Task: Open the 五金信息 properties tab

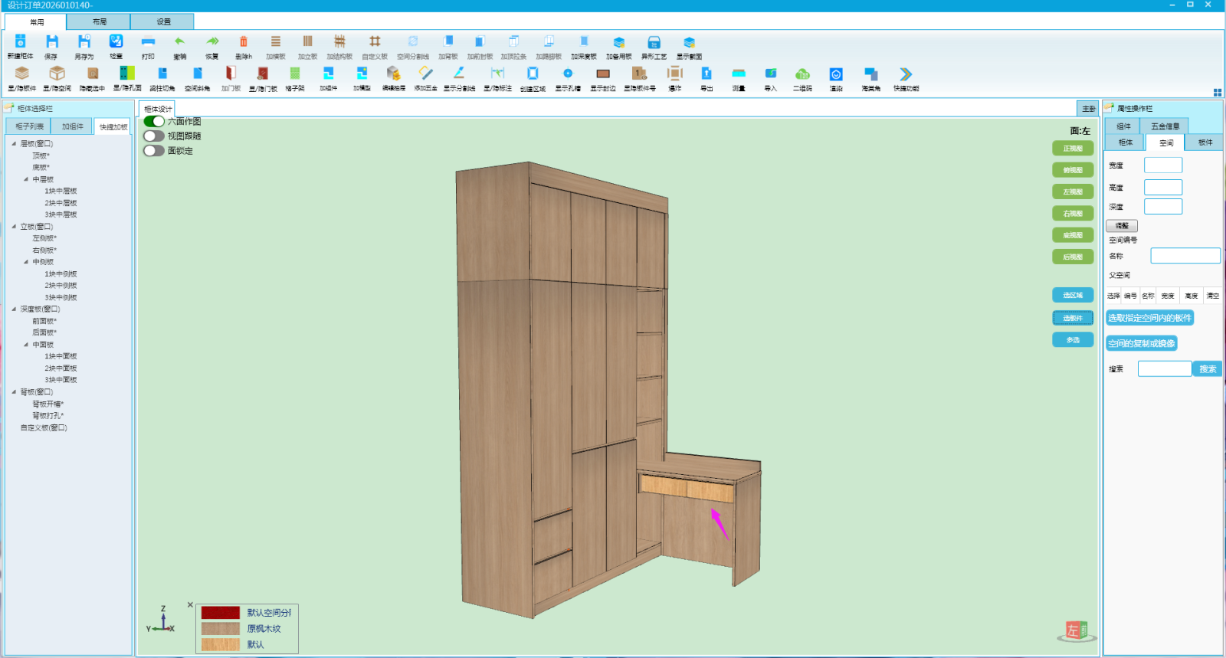Action: (1165, 126)
